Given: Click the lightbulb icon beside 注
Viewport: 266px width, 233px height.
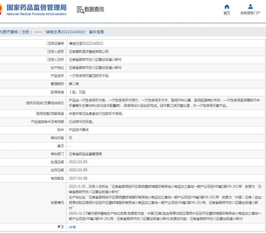Looking at the screenshot, I should point(59,227).
